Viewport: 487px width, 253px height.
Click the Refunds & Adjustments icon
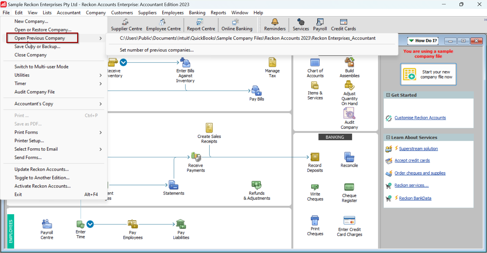[256, 185]
